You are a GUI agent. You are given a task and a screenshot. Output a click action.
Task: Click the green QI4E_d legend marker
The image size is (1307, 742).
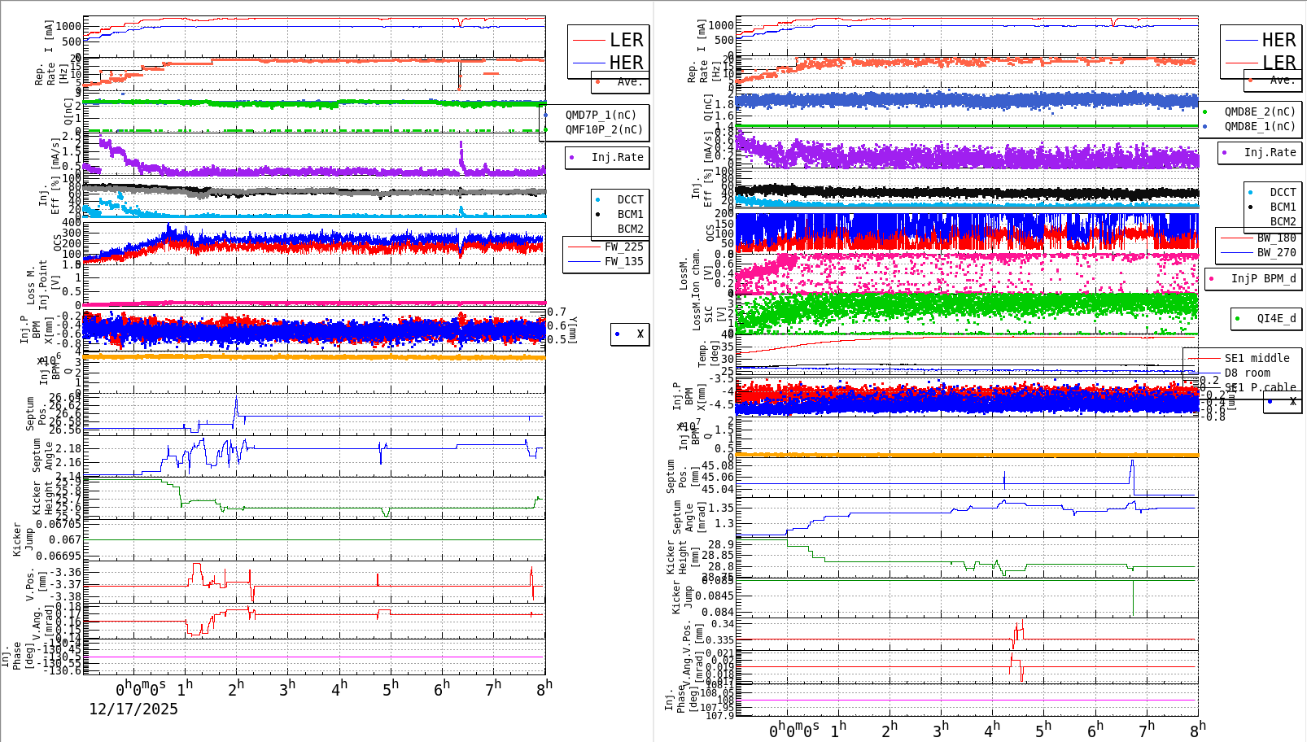[x=1236, y=319]
